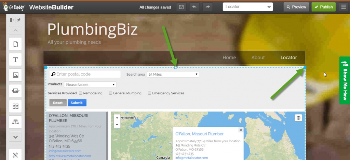
Task: Move down in the tool list with the down chevron
Action: (x=15, y=137)
